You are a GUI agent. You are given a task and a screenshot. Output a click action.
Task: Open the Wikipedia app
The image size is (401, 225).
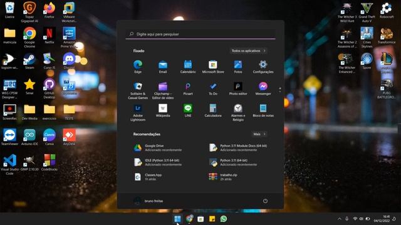[163, 111]
